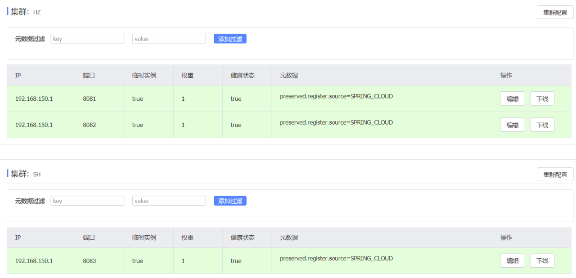Take the port 8081 instance offline
Image resolution: width=576 pixels, height=278 pixels.
542,99
